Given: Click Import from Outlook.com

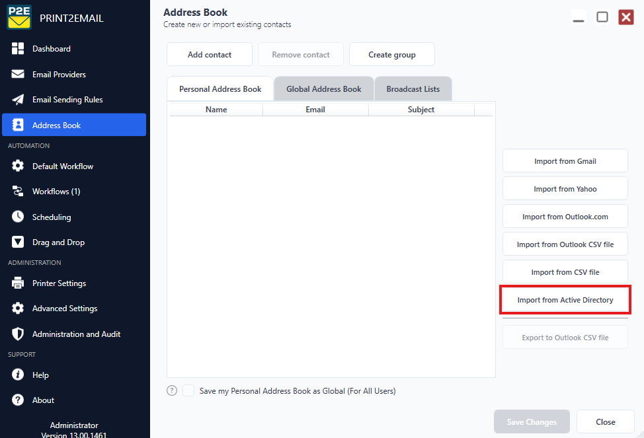Looking at the screenshot, I should point(565,216).
